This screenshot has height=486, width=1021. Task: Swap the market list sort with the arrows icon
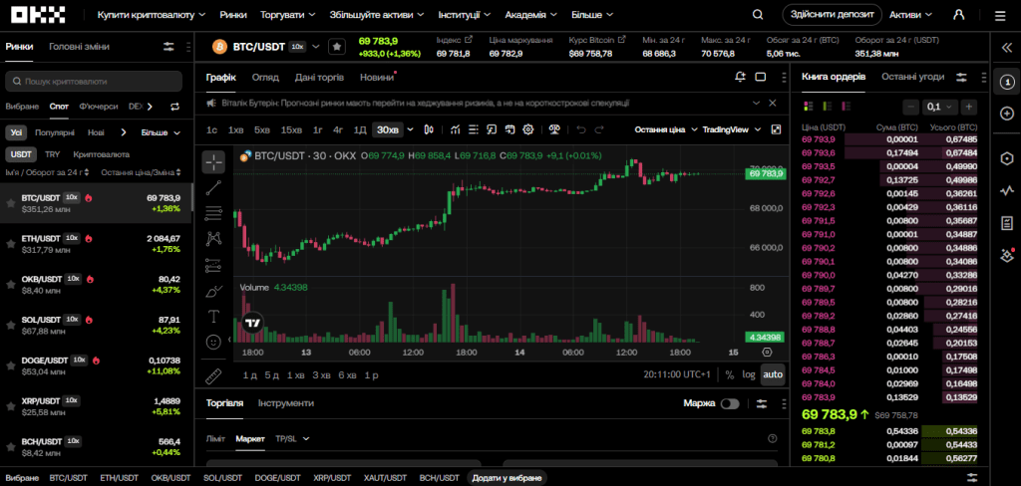[174, 106]
